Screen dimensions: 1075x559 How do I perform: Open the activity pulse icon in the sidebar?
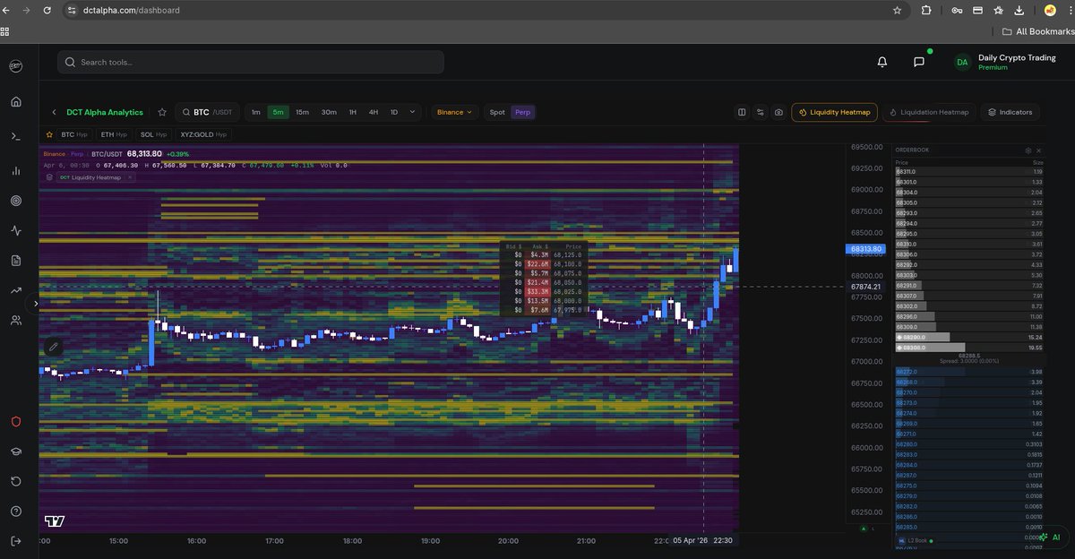15,230
